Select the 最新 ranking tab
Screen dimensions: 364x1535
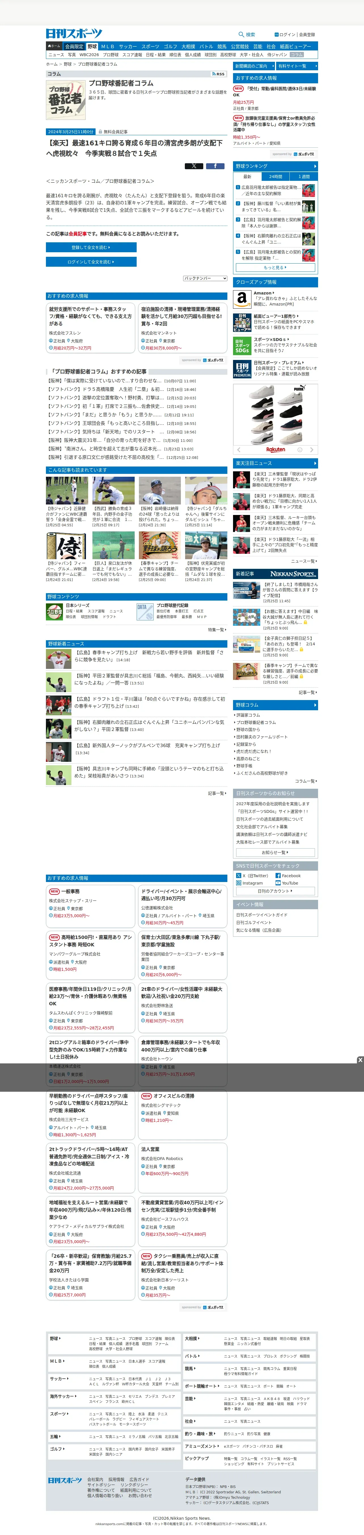click(247, 176)
